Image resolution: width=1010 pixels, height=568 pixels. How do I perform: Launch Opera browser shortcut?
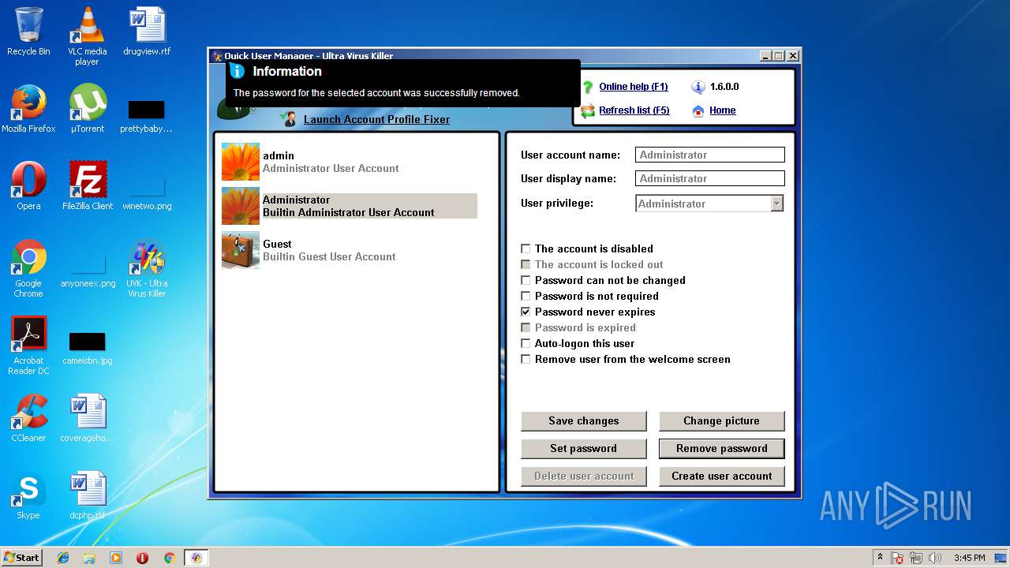coord(28,186)
